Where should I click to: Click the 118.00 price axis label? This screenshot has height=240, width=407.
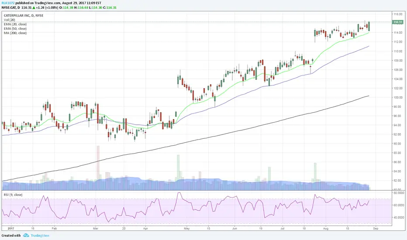(398, 14)
